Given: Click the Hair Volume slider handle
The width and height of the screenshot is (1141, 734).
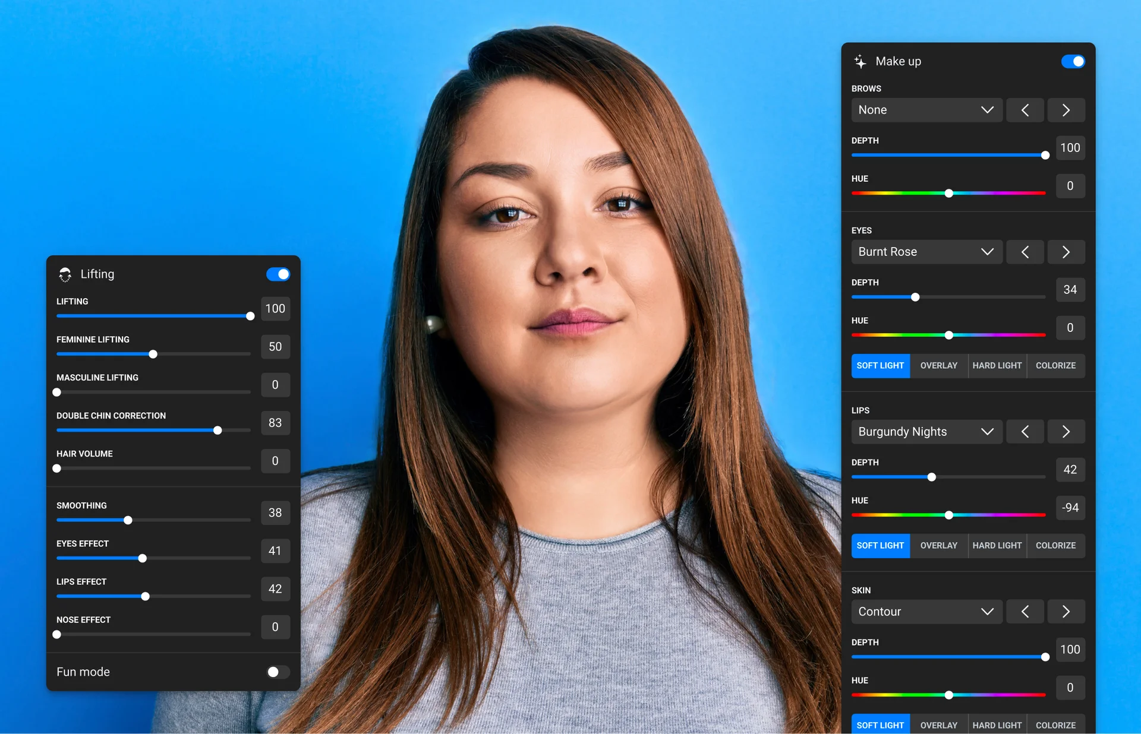Looking at the screenshot, I should [57, 469].
